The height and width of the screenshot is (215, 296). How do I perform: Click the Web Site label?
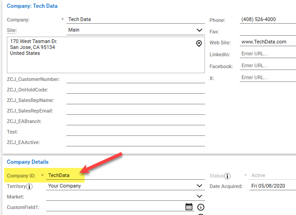click(x=220, y=43)
